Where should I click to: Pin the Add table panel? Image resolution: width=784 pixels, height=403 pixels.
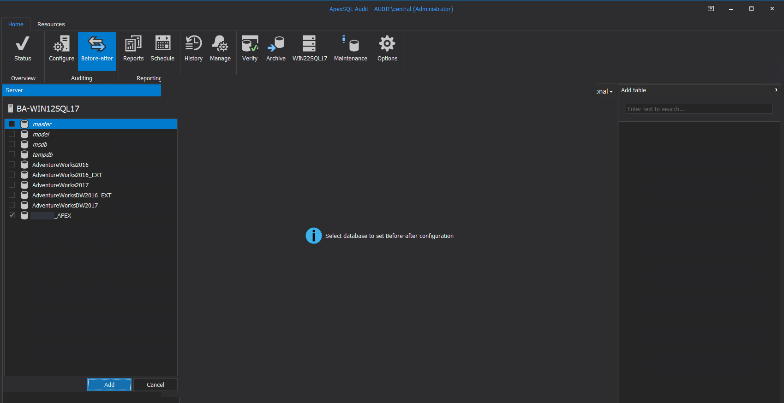[776, 90]
